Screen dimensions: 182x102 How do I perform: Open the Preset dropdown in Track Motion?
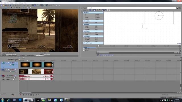[175, 8]
